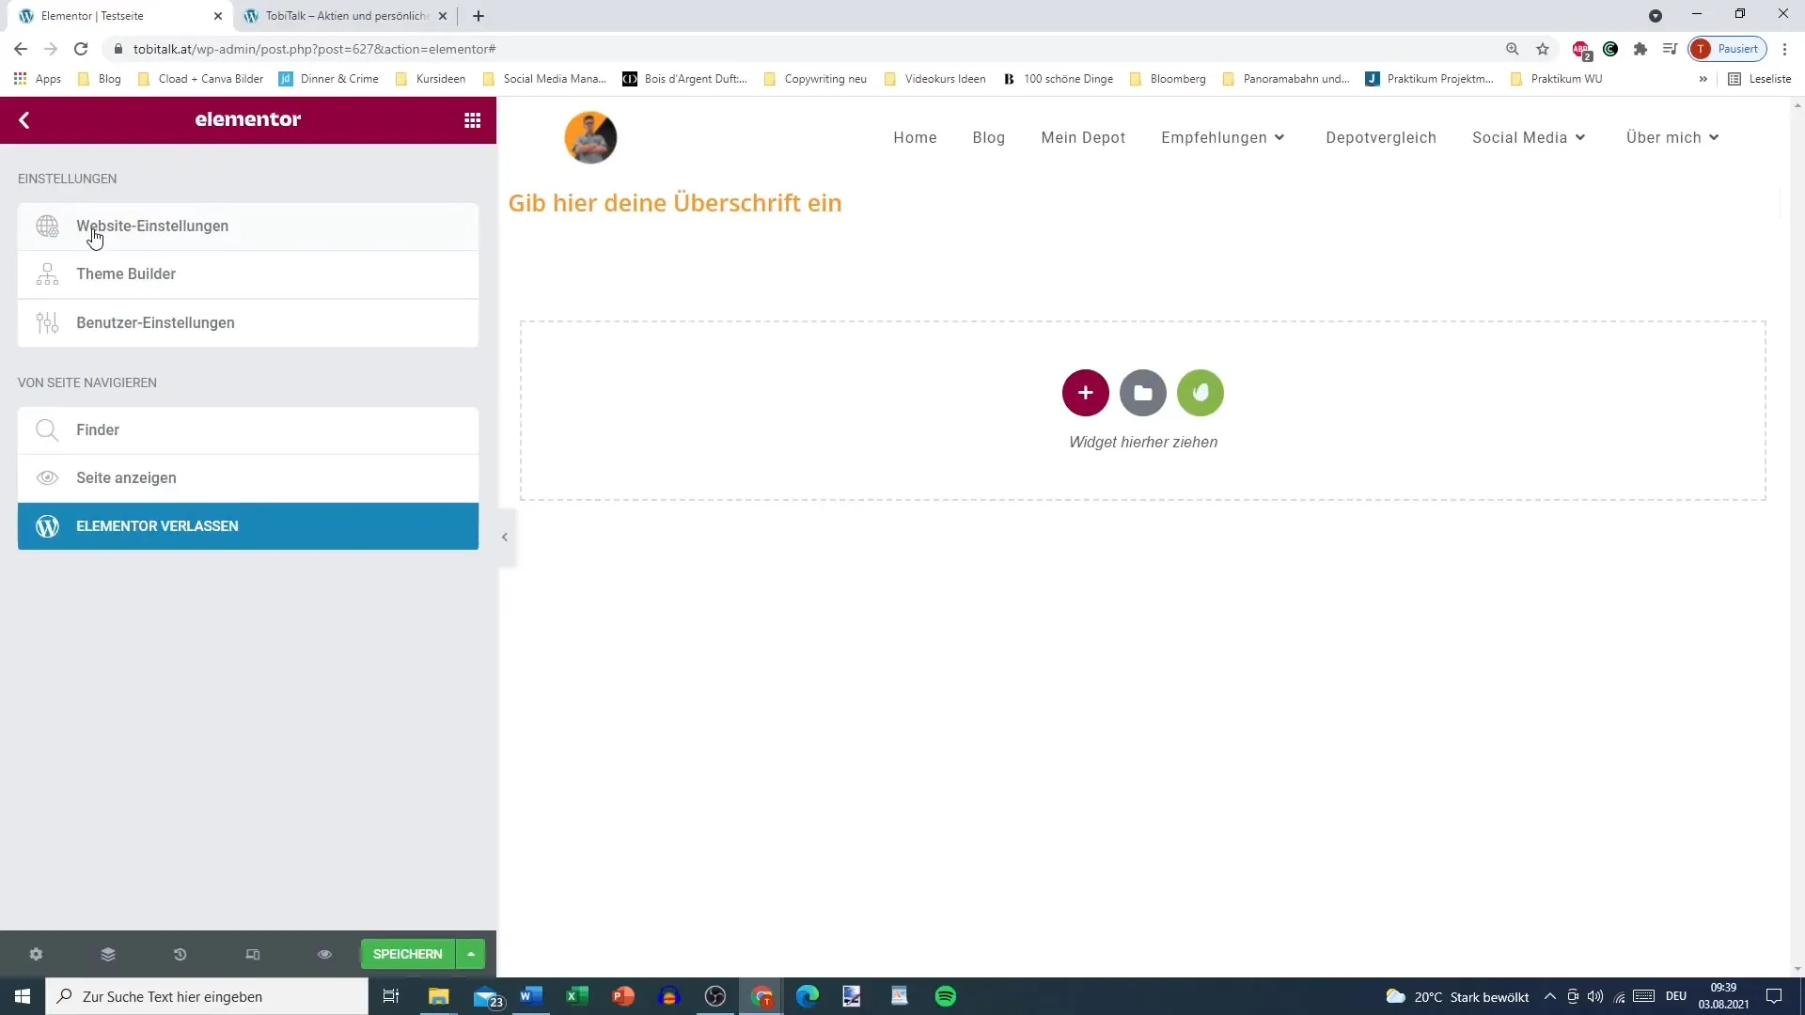Screen dimensions: 1805x1015
Task: Open OBS Studio from taskbar
Action: pyautogui.click(x=715, y=996)
